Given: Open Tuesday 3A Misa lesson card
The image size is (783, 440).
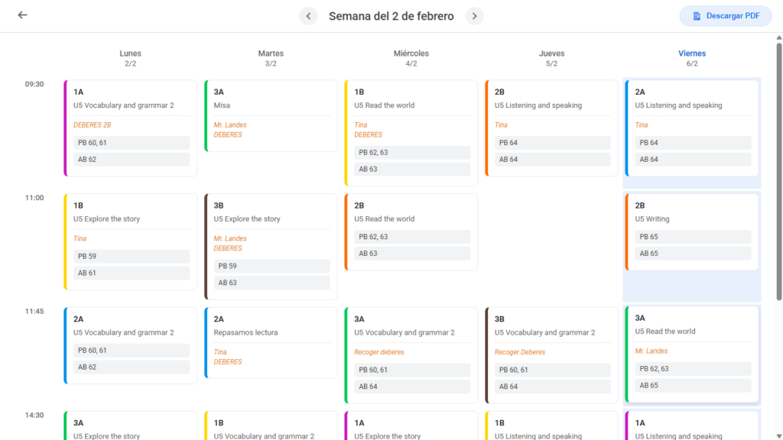Looking at the screenshot, I should click(271, 116).
